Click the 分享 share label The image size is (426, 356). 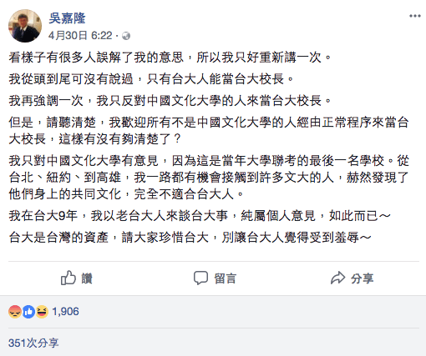362,278
